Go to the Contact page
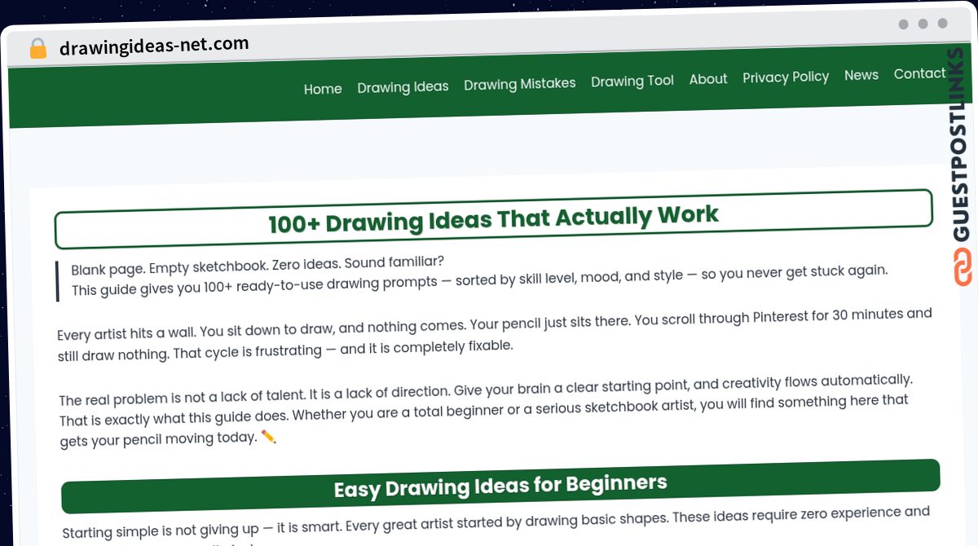978x546 pixels. pos(919,73)
